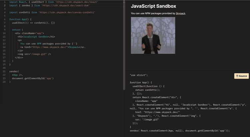Click the '<App />,' line in editor
The height and width of the screenshot is (137, 250).
[x=18, y=75]
